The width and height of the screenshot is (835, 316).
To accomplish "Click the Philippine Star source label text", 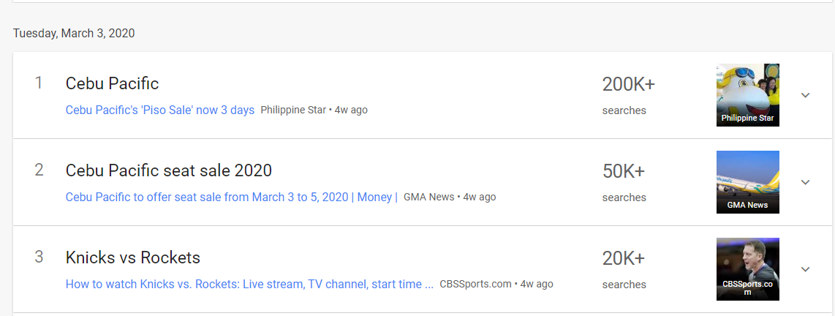I will point(293,110).
